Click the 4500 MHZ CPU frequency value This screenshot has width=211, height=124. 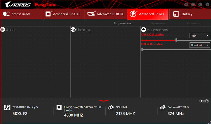point(74,115)
